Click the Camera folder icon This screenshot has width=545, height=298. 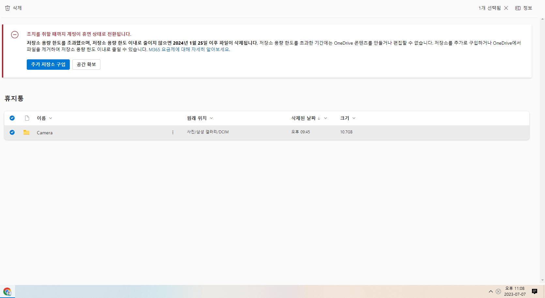tap(26, 132)
